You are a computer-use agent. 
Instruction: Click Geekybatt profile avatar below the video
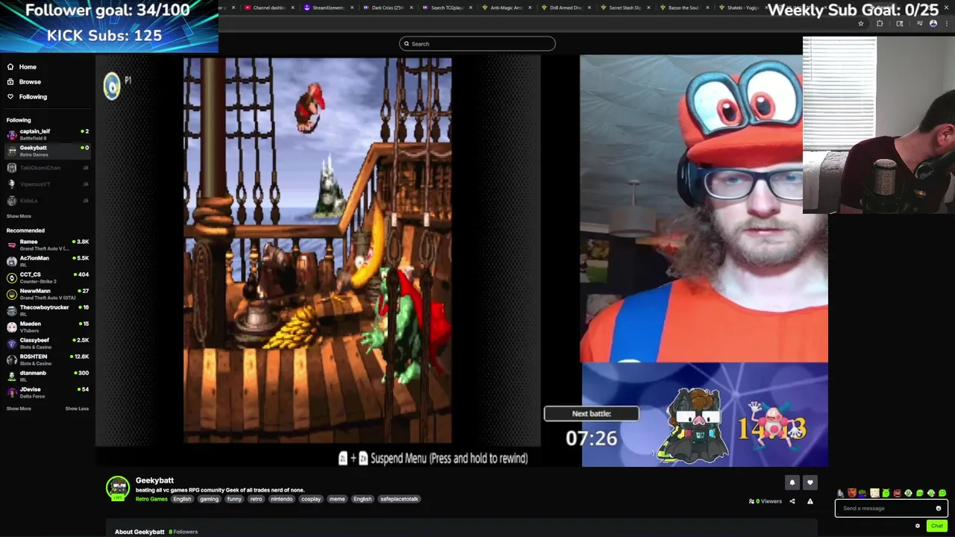coord(117,488)
